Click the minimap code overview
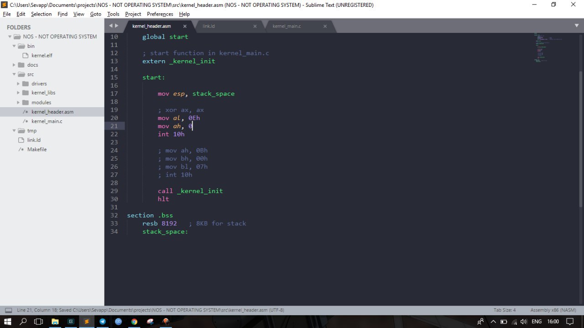Screen dimensions: 584x328 [x=549, y=48]
